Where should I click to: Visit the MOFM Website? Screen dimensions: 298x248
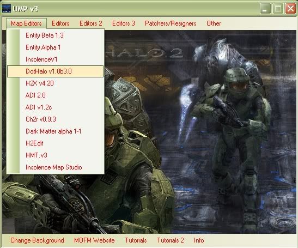(94, 240)
